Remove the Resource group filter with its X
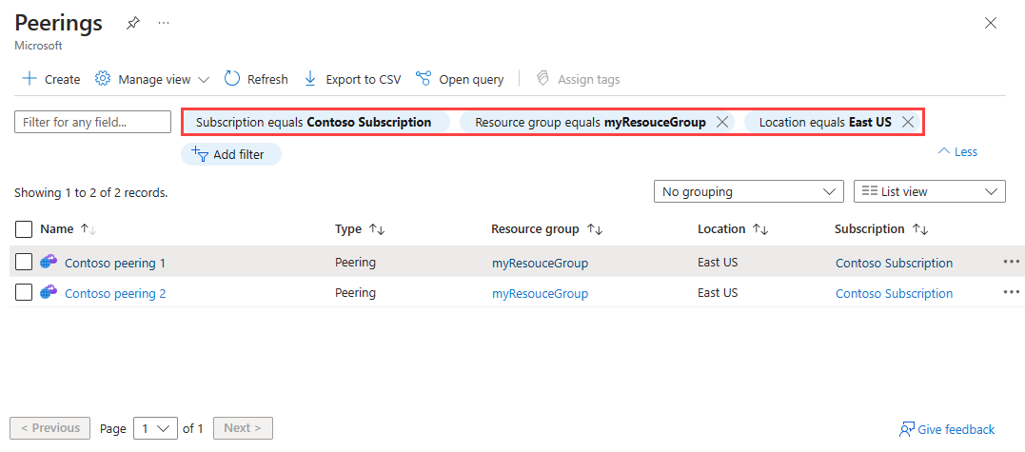The image size is (1025, 452). click(x=722, y=122)
